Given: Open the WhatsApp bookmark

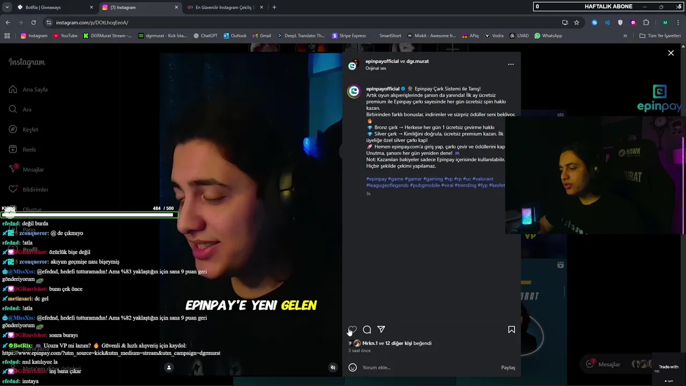Looking at the screenshot, I should coord(548,36).
